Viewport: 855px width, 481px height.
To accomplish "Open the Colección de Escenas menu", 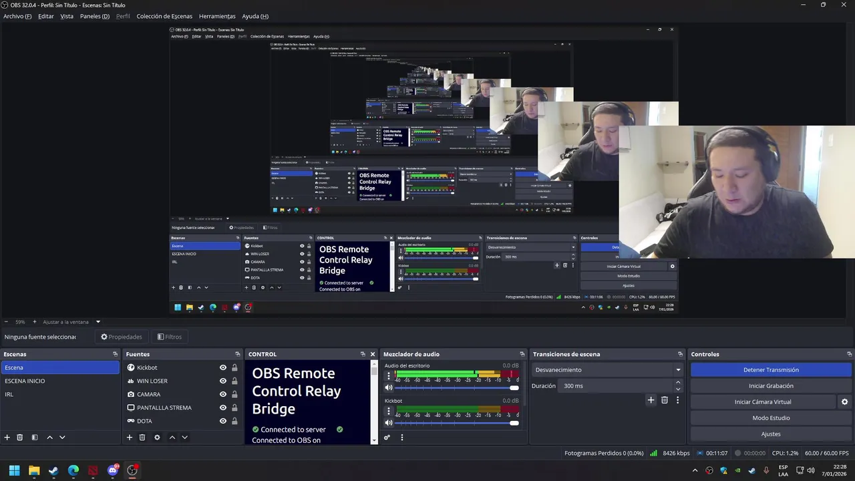I will 164,16.
